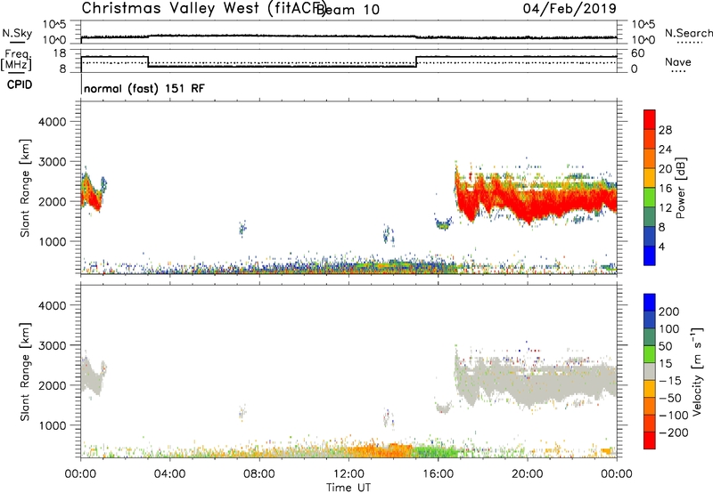Image resolution: width=713 pixels, height=493 pixels.
Task: Click the '-100' label on Velocity colorbar
Action: [x=674, y=416]
